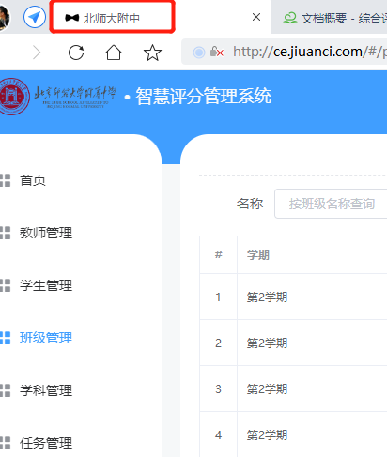The width and height of the screenshot is (387, 457).
Task: Go to browser home page icon
Action: click(114, 53)
